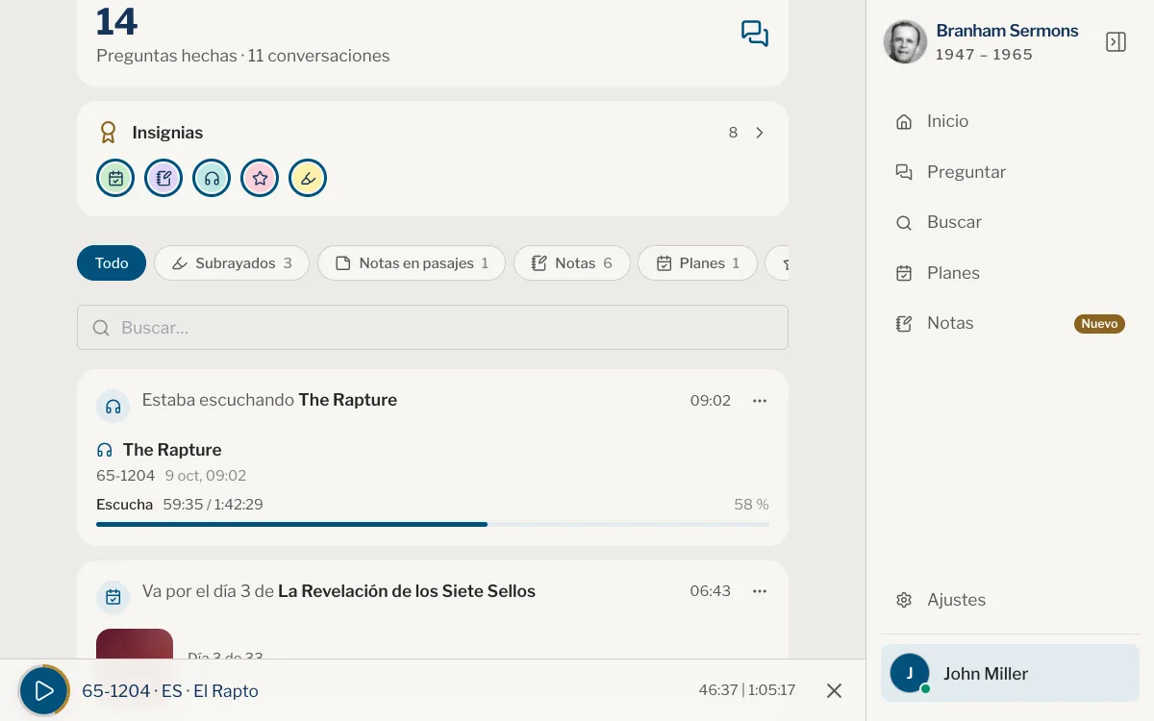The image size is (1154, 721).
Task: Click the Branham Sermons title
Action: click(1007, 31)
